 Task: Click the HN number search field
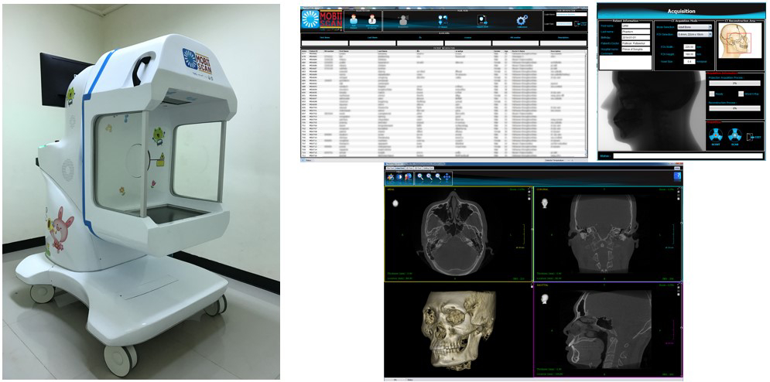click(515, 43)
